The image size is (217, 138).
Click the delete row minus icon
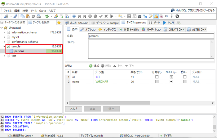point(95,16)
